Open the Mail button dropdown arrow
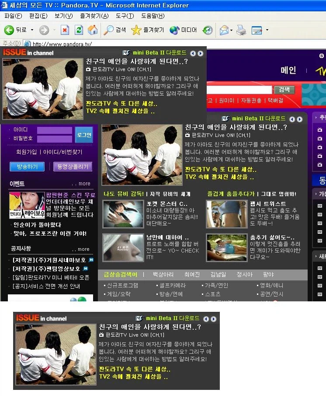Viewport: 326px width, 396px height. (x=231, y=30)
